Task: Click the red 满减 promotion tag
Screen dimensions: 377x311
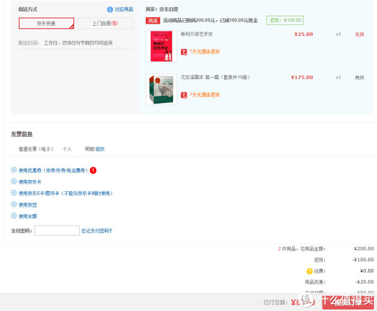Action: (153, 21)
